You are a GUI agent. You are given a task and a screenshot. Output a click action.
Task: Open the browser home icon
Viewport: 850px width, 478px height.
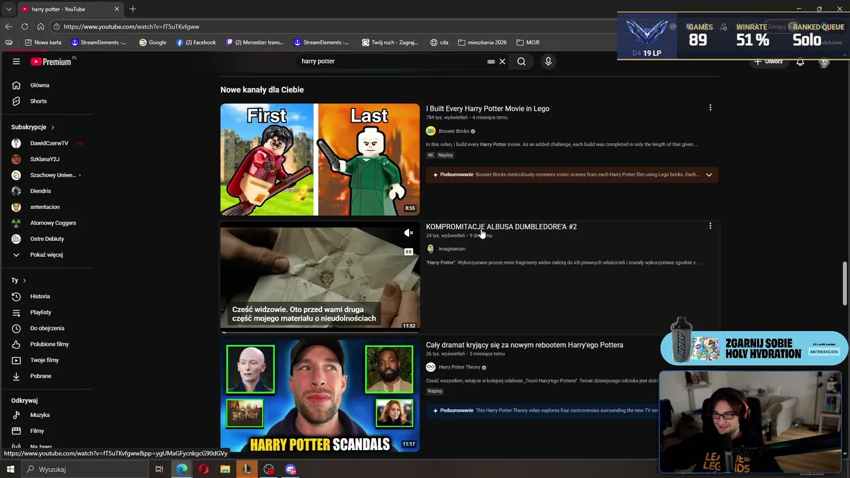click(41, 27)
